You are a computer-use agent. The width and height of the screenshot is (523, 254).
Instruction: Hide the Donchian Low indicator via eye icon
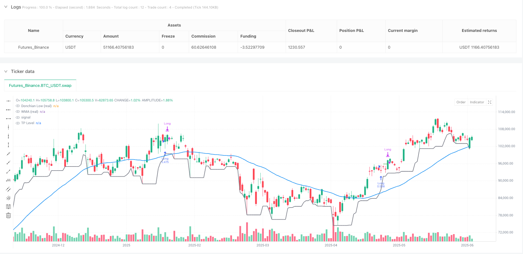(x=18, y=106)
